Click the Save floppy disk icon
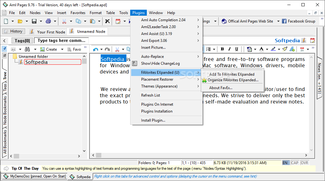325x181 pixels. [34, 21]
